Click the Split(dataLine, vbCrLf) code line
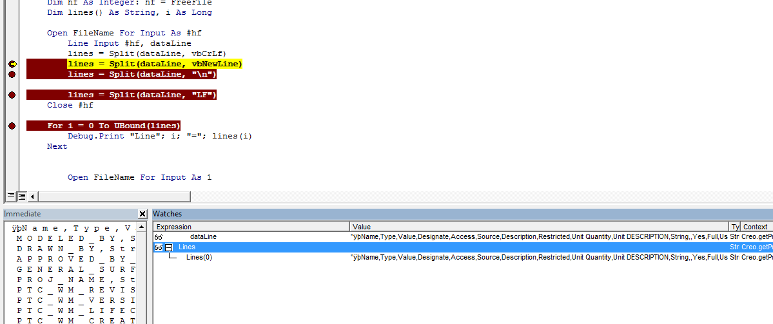The width and height of the screenshot is (773, 324). (147, 53)
